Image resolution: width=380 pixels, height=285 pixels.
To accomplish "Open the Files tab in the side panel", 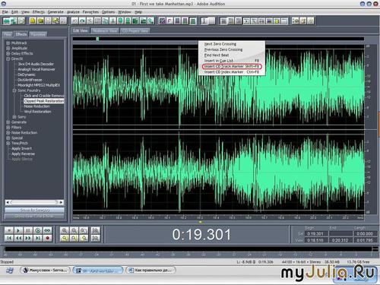I will pos(8,34).
